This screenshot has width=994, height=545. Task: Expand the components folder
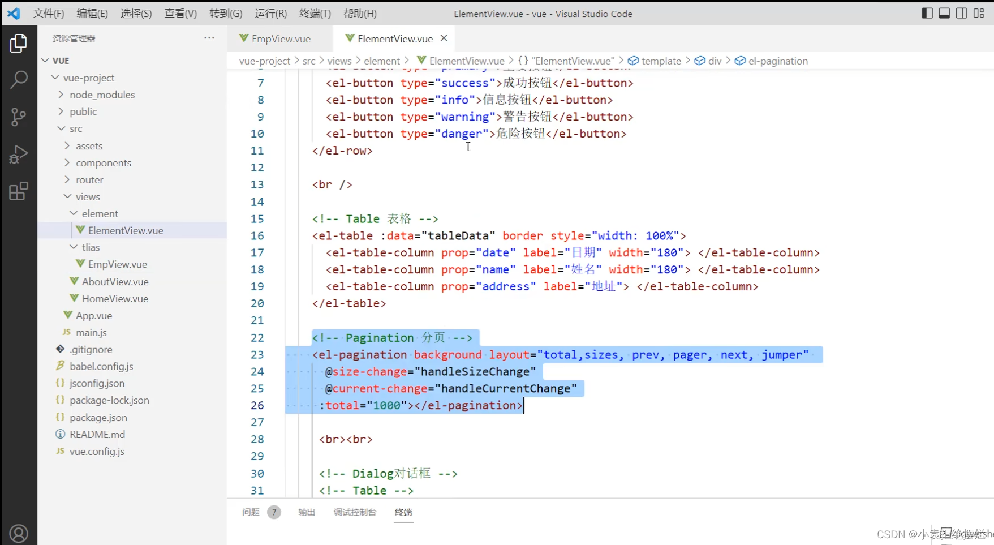132,162
